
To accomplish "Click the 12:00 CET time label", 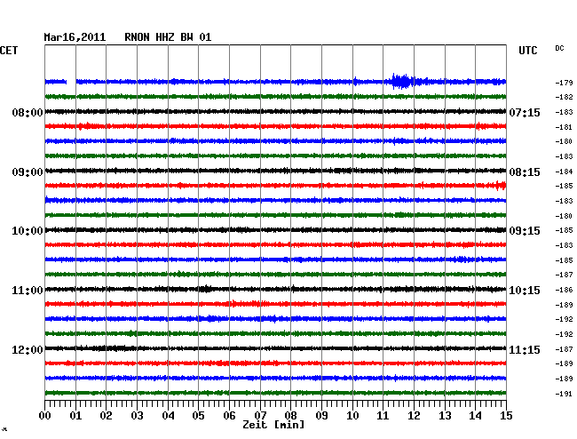I will click(x=28, y=349).
